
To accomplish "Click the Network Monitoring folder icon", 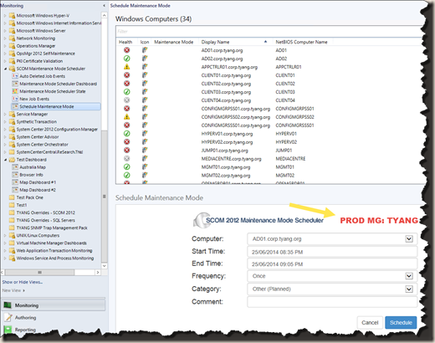I will (x=12, y=38).
